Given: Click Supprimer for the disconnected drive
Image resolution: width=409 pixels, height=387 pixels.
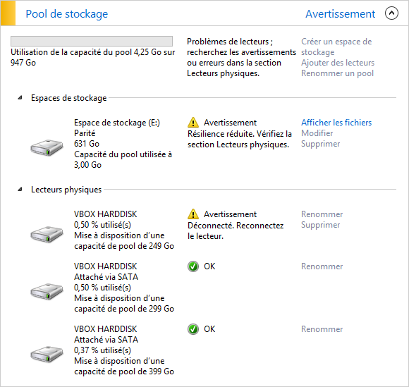Looking at the screenshot, I should 321,225.
